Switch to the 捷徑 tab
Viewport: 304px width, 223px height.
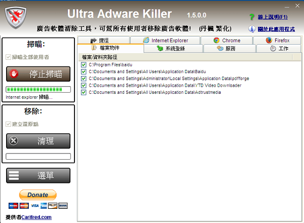103,40
